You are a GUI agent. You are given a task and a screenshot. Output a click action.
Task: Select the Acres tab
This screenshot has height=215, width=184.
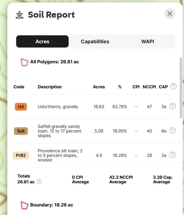coord(42,41)
